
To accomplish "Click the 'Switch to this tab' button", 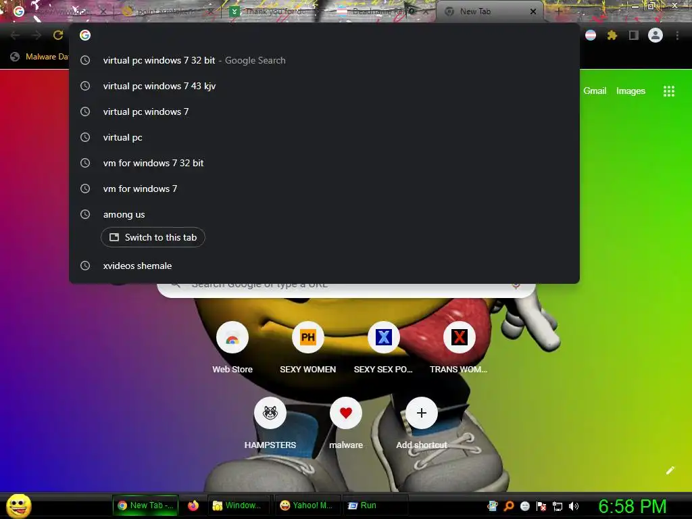I will click(x=153, y=237).
